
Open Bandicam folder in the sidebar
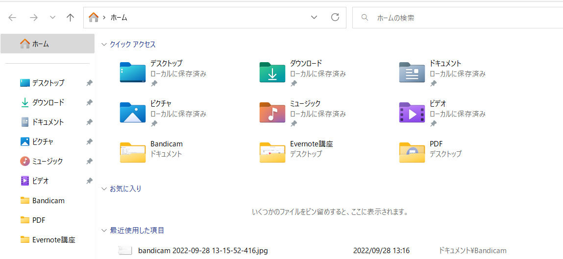48,201
